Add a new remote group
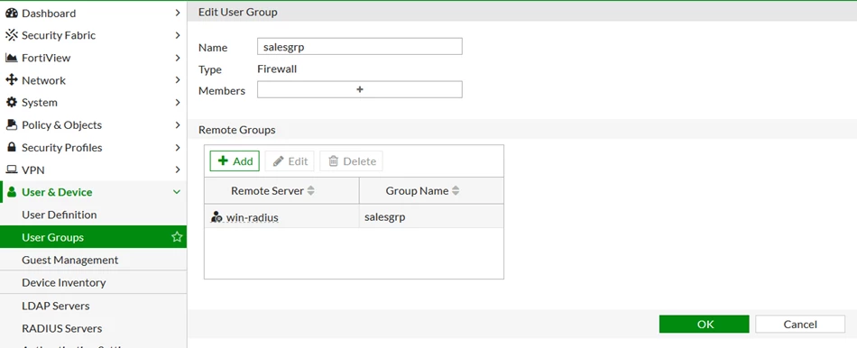The width and height of the screenshot is (857, 348). click(235, 161)
